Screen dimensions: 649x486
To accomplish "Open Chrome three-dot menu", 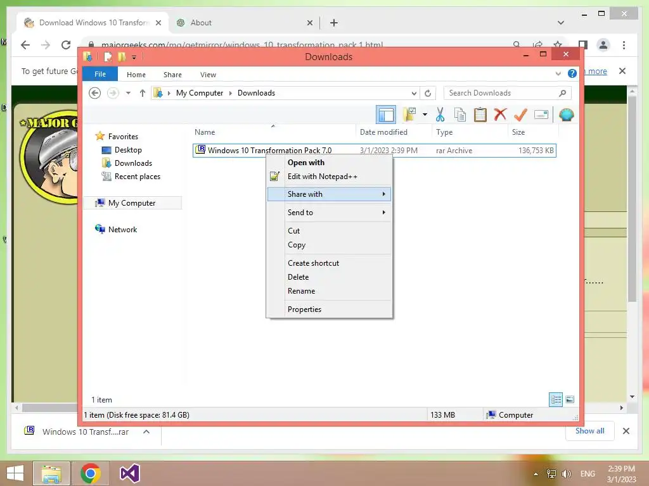I will 624,45.
